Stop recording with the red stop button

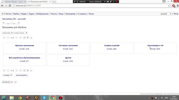(117, 2)
